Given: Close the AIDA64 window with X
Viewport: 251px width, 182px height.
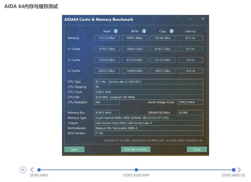Looking at the screenshot, I should click(203, 19).
